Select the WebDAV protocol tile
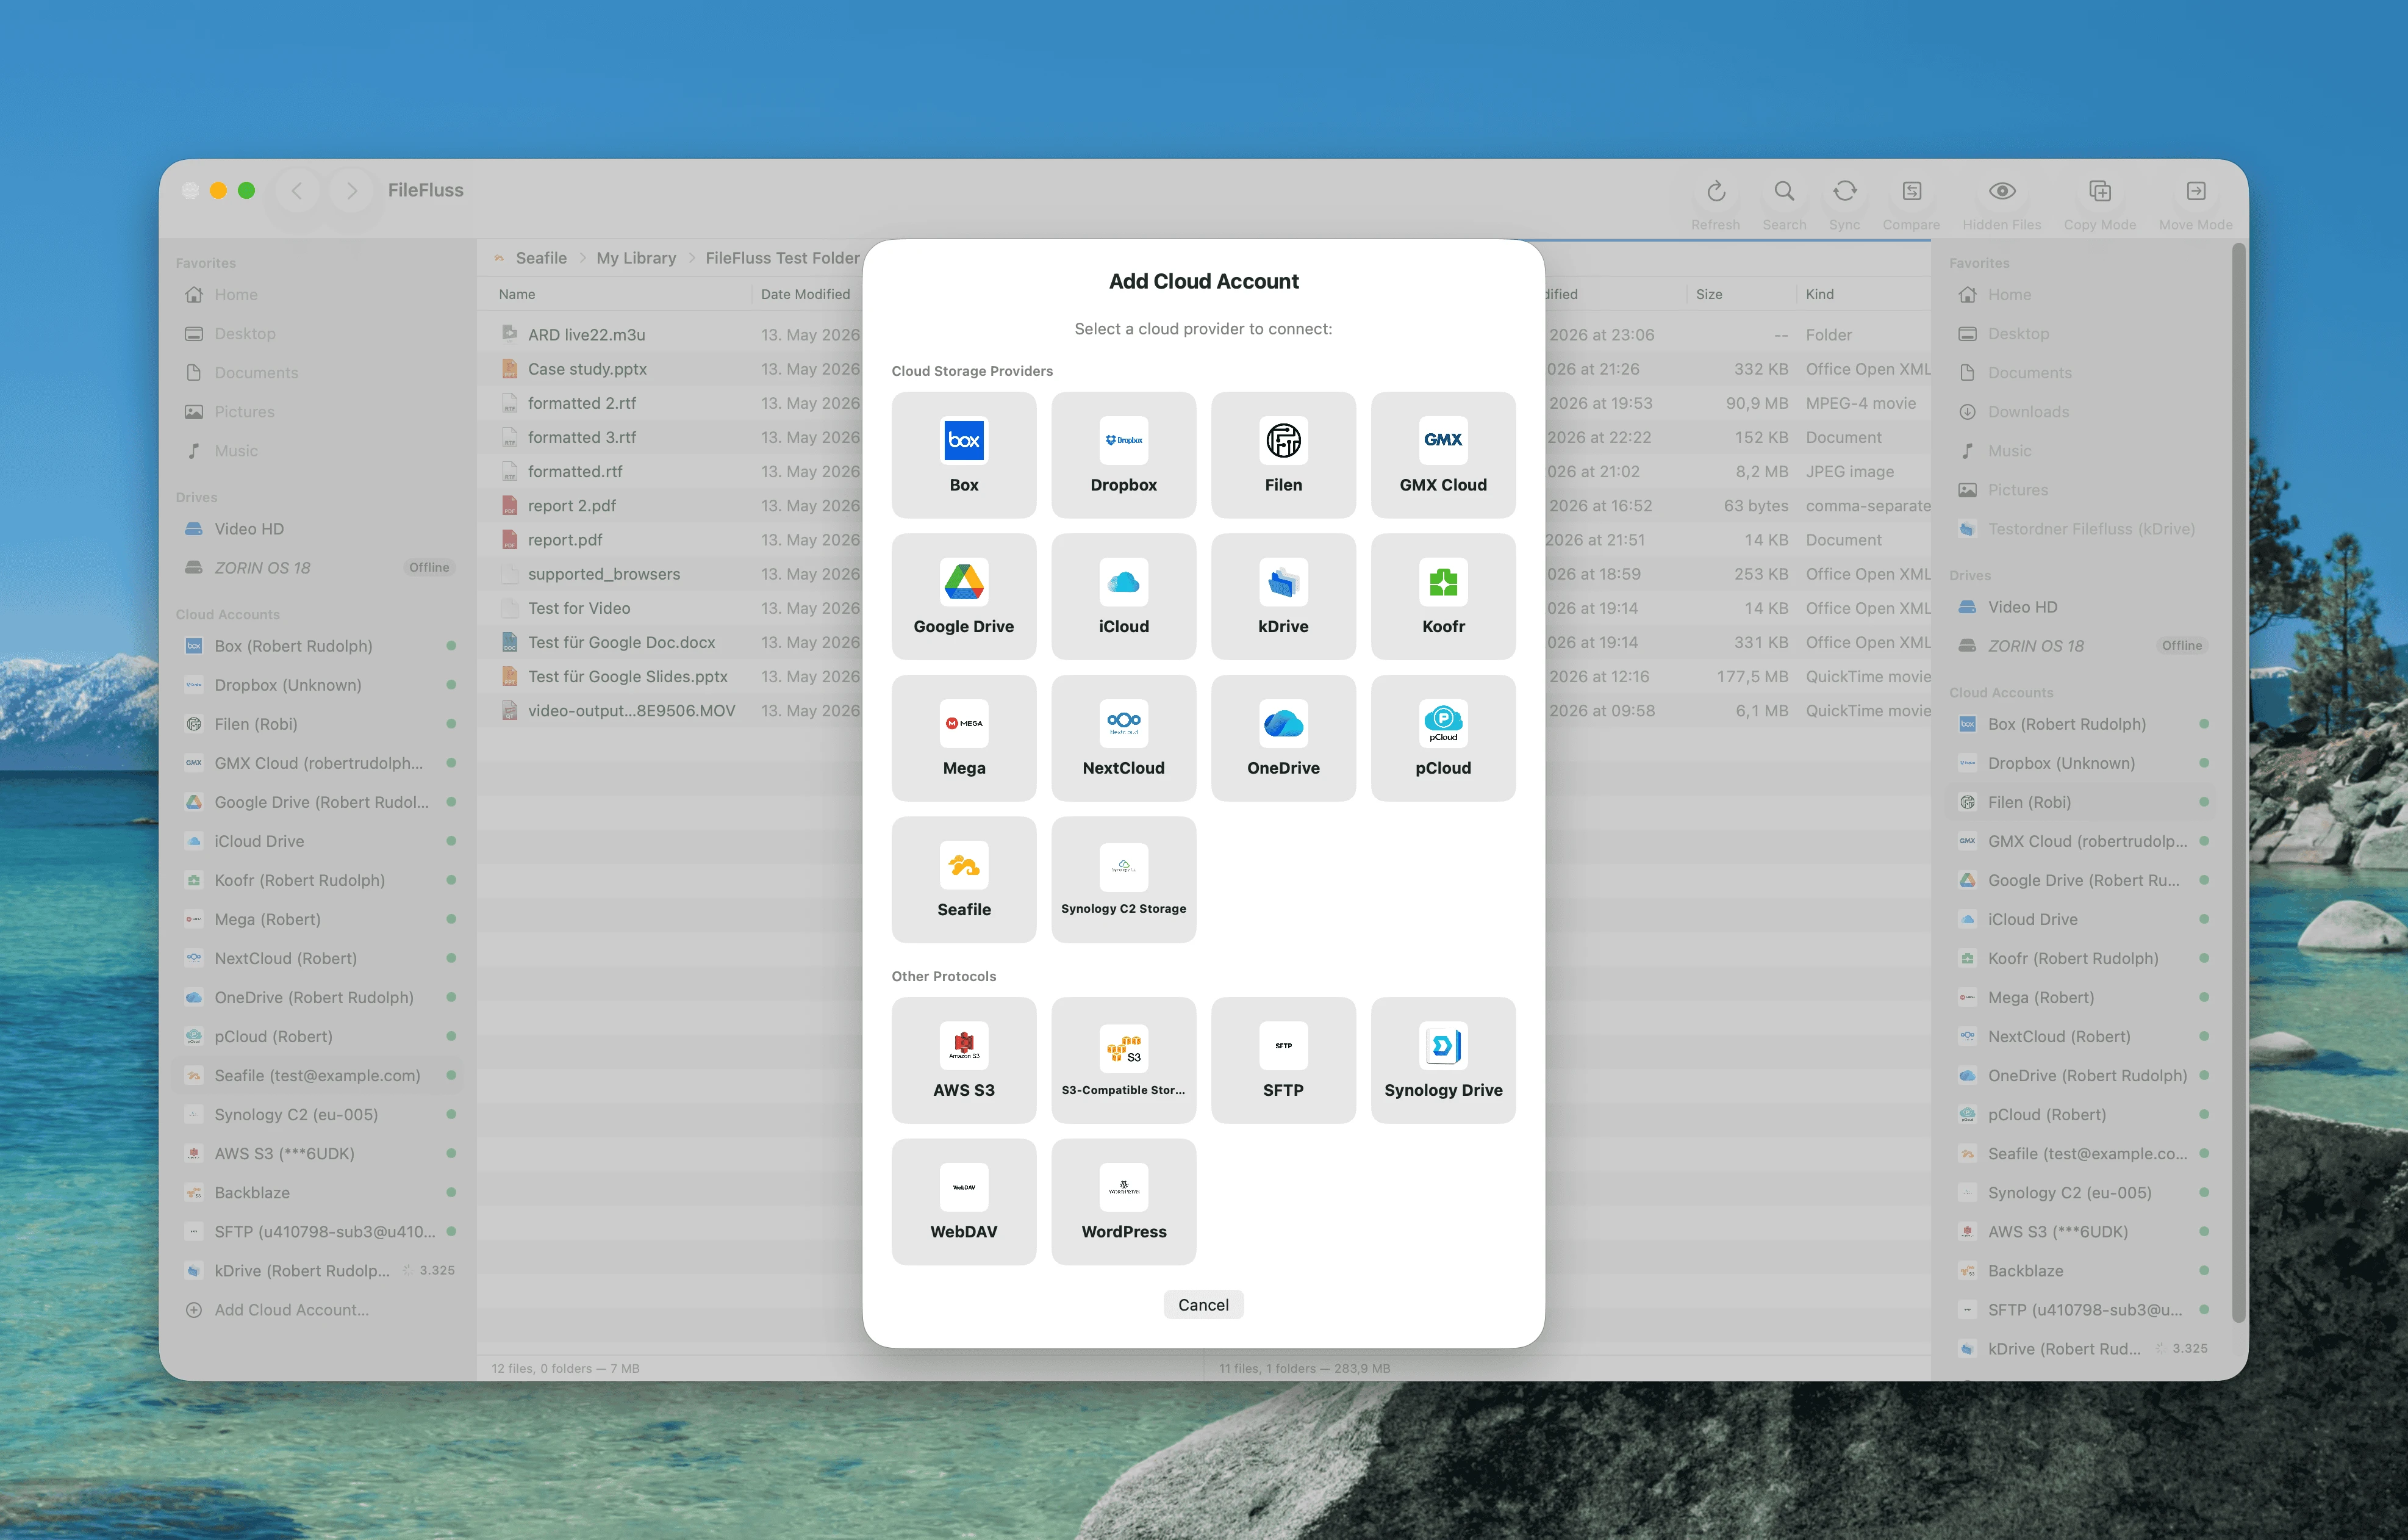 coord(963,1202)
